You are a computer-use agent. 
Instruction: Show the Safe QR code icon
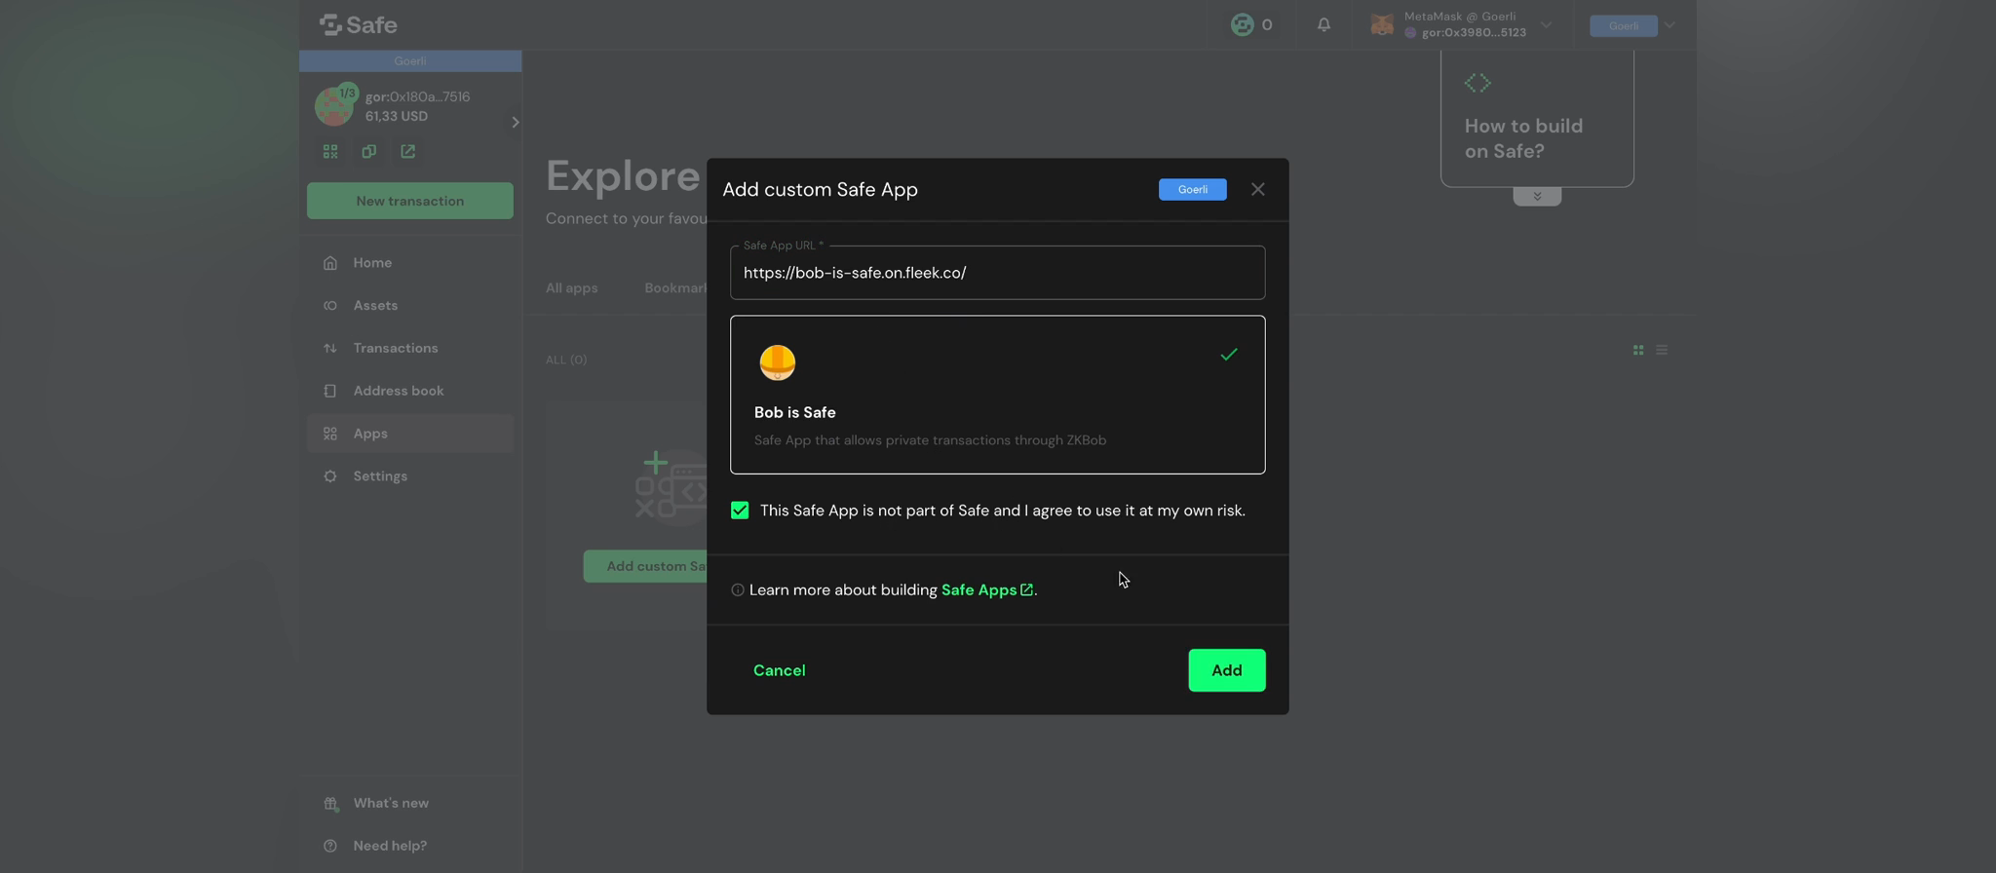[x=330, y=151]
